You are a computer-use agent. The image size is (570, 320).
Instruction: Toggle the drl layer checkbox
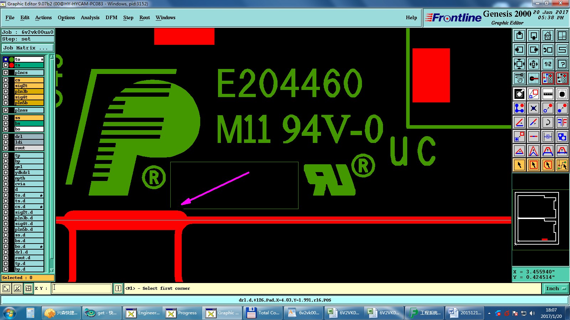pyautogui.click(x=6, y=137)
